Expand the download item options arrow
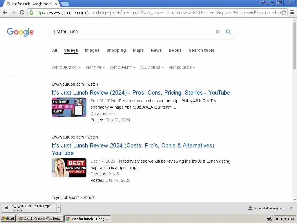 point(58,208)
